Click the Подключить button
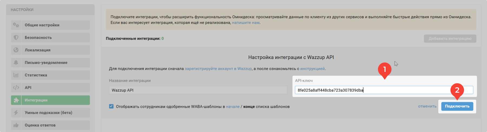Image resolution: width=487 pixels, height=132 pixels. pyautogui.click(x=457, y=106)
